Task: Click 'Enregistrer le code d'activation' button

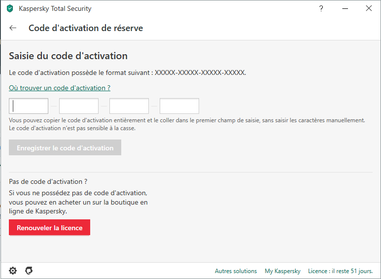Action: tap(65, 147)
